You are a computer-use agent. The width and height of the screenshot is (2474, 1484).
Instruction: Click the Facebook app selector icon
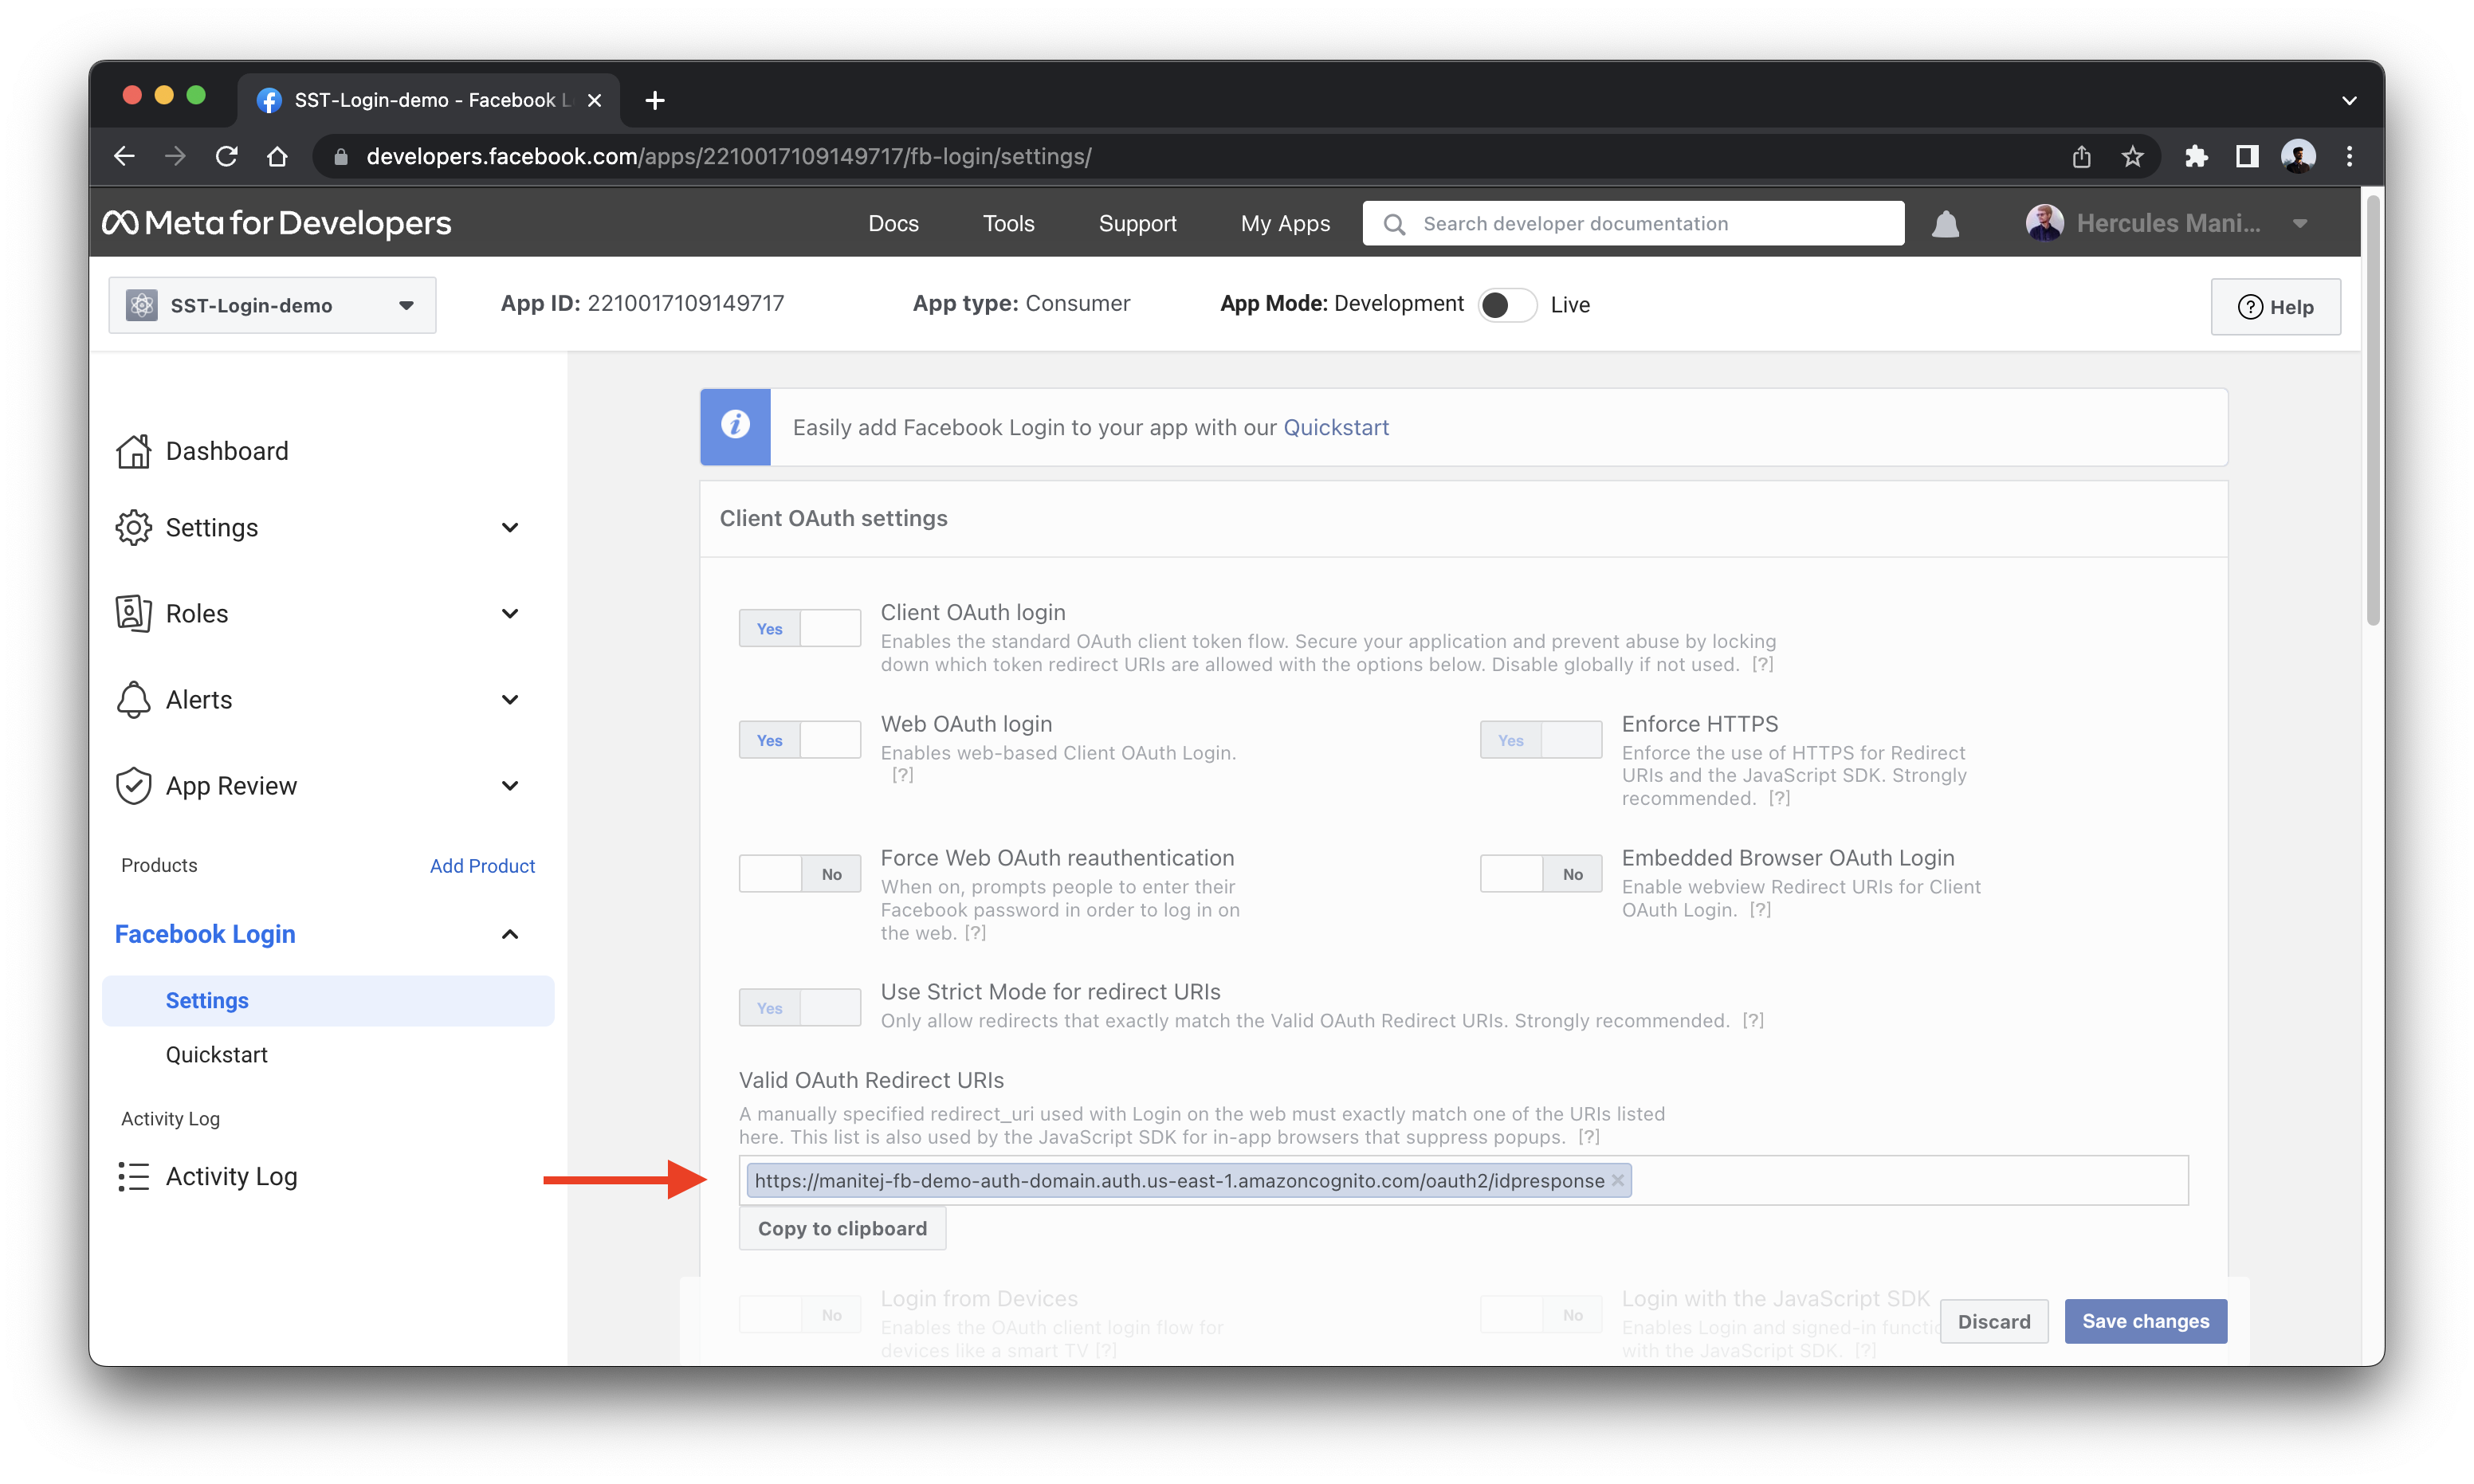[141, 304]
